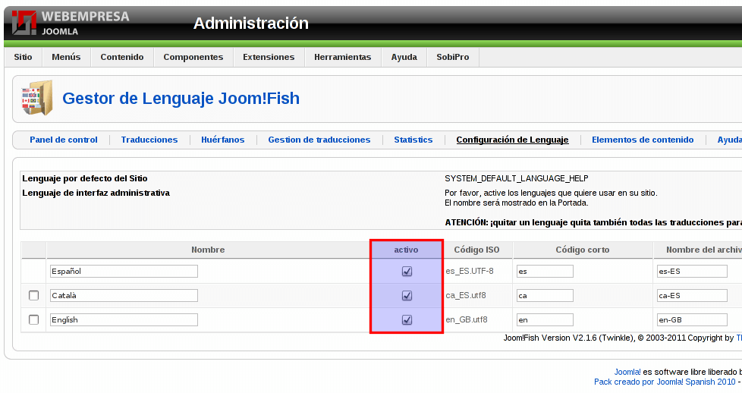The image size is (742, 393).
Task: Edit short code field 'en'
Action: point(545,319)
